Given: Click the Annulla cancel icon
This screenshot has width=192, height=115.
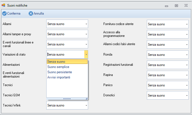Looking at the screenshot, I should (x=31, y=13).
